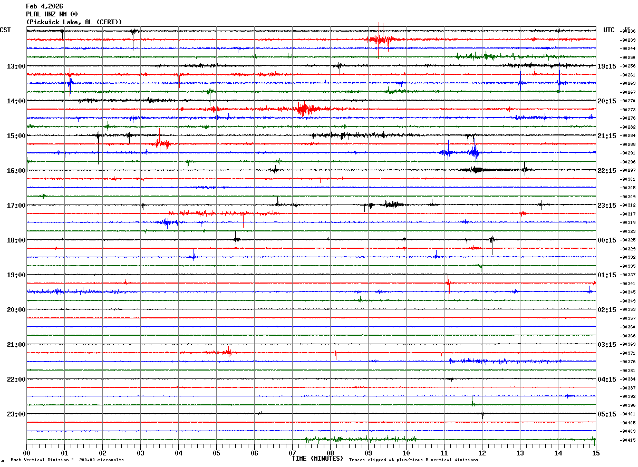638x467 pixels.
Task: Click the DC offset value -90341
Action: (x=628, y=284)
